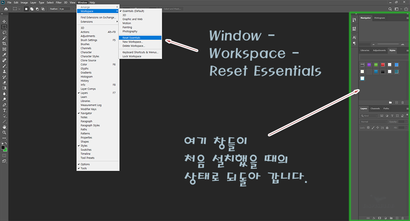Toggle the lock all padlock in Layers
The height and width of the screenshot is (221, 410).
[x=387, y=128]
